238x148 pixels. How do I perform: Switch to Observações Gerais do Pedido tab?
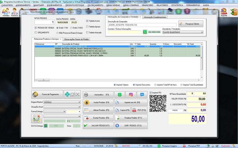click(x=76, y=39)
